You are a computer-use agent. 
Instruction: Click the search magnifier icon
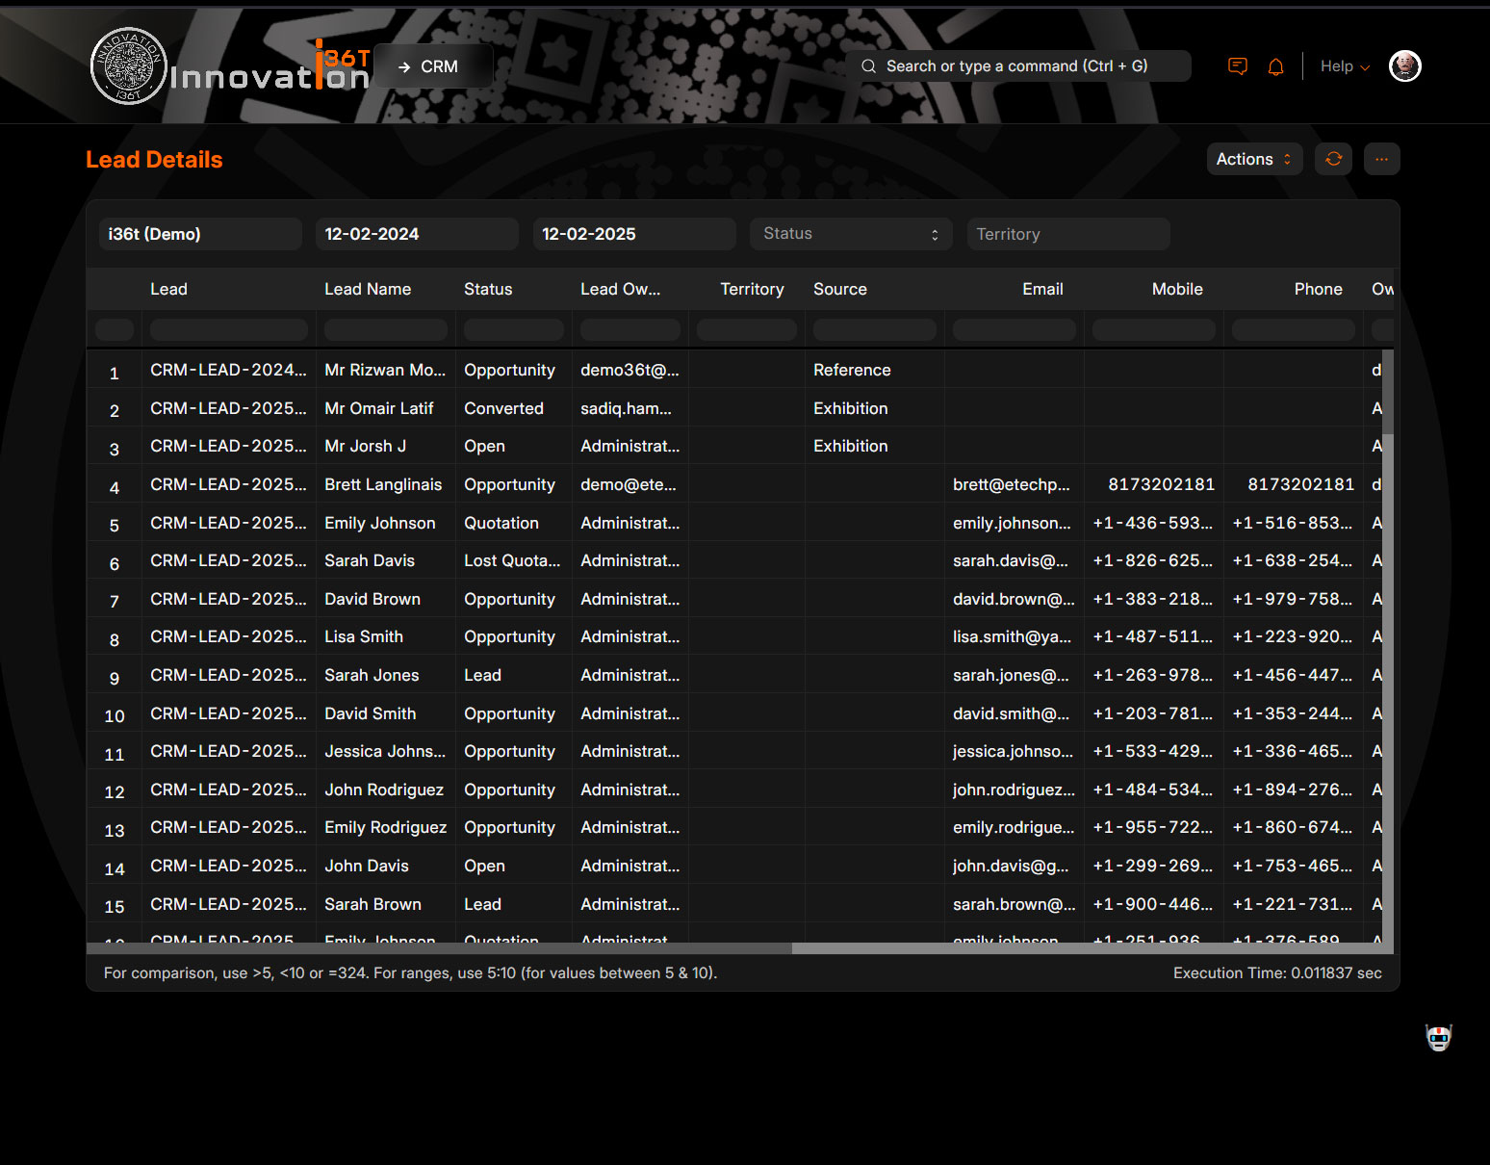[868, 66]
